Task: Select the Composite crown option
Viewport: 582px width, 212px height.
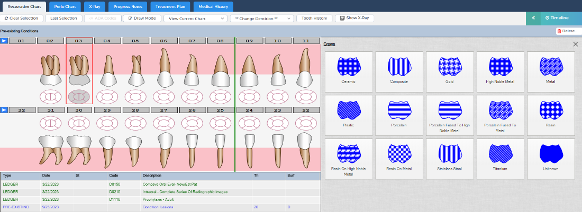Action: point(399,71)
